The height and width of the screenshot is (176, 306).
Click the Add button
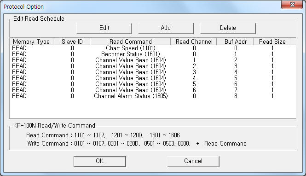166,28
